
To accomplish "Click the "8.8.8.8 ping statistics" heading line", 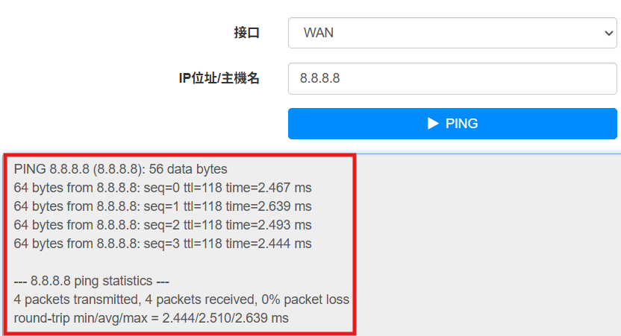I will (x=92, y=281).
